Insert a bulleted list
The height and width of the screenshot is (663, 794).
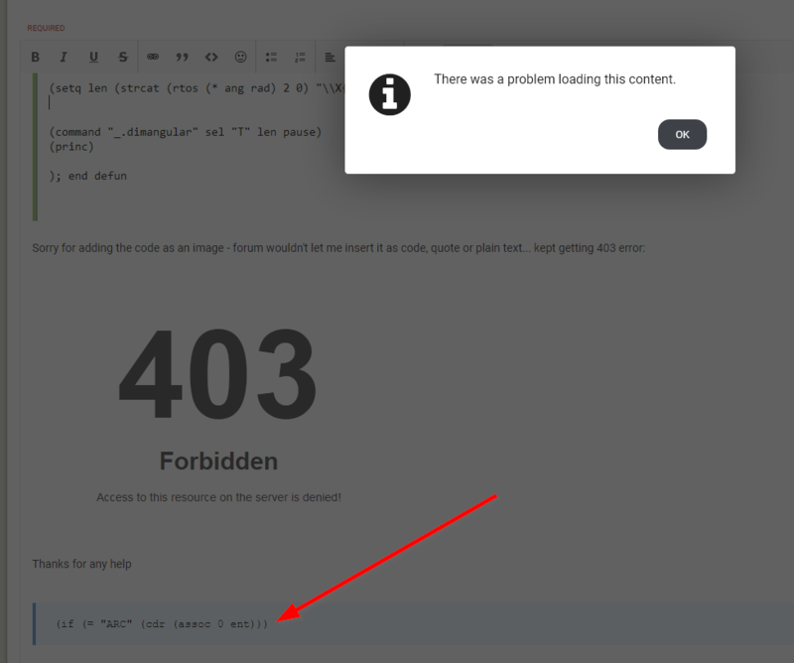pyautogui.click(x=271, y=58)
